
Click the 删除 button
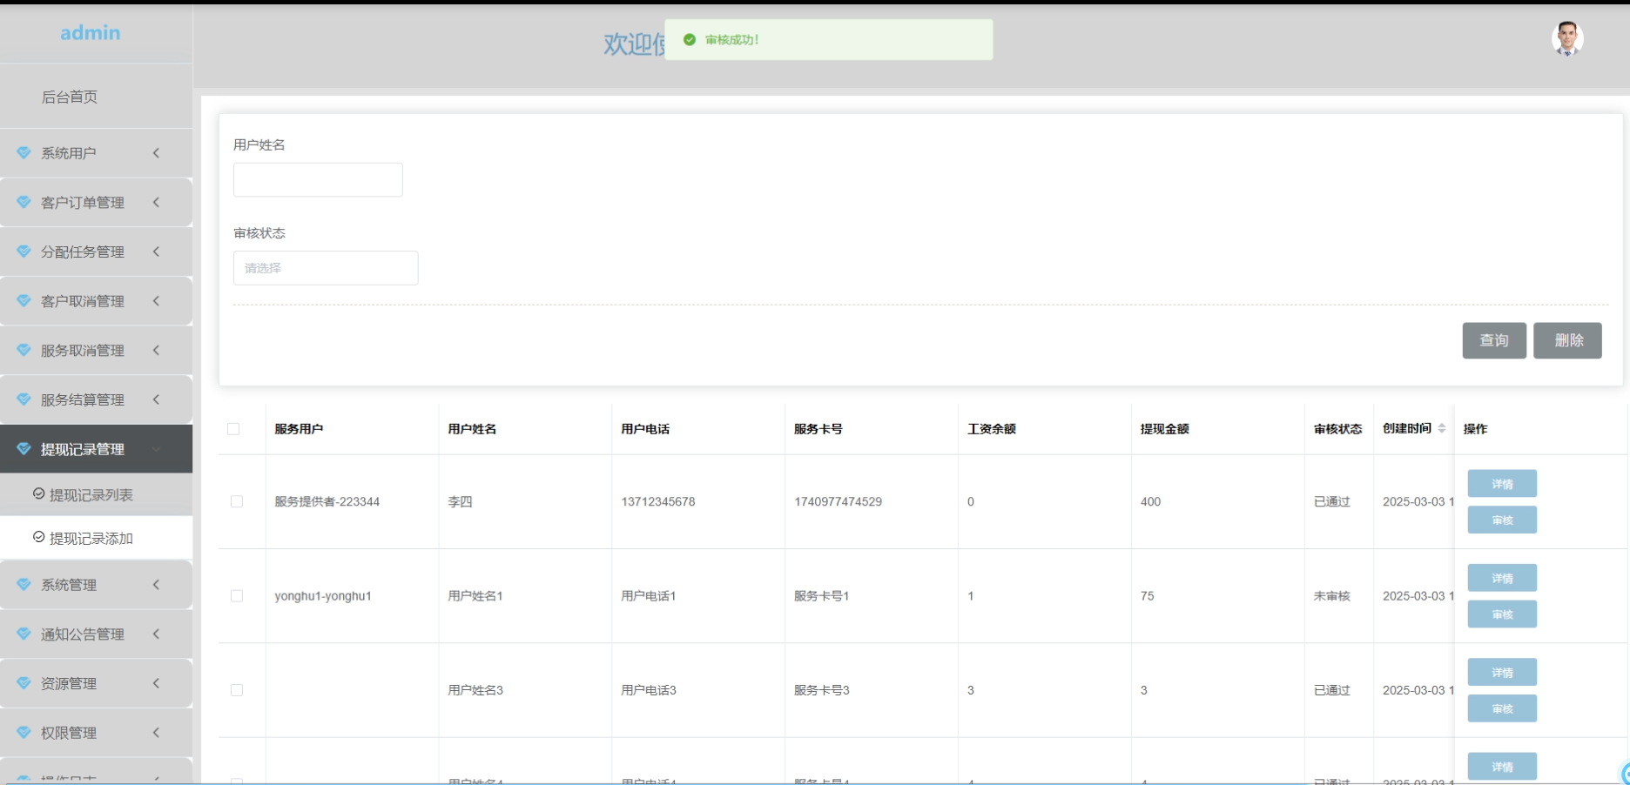click(x=1568, y=340)
